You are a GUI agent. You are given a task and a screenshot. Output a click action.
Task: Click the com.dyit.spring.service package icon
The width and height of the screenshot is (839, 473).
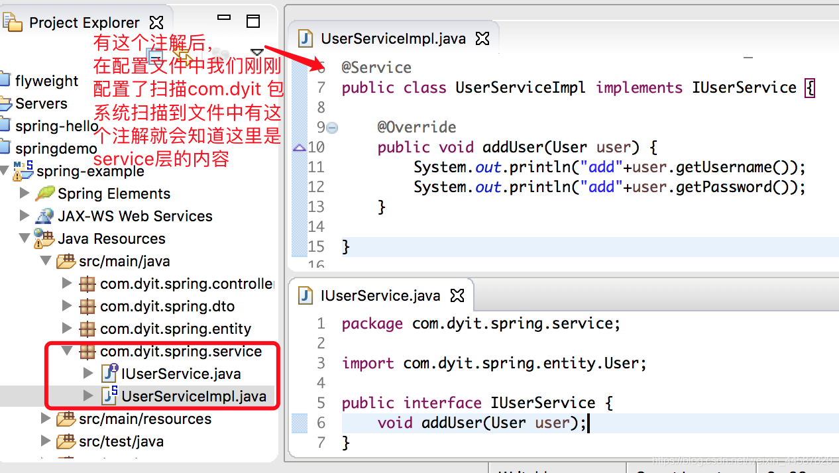[x=87, y=351]
